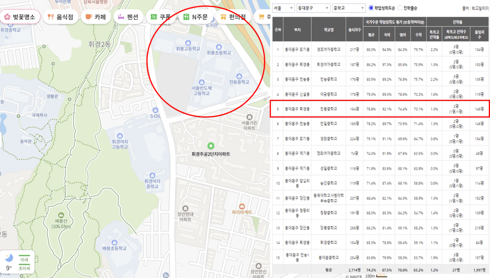Select the 학업성취도순 sort radio button
Viewport: 490px width, 278px height.
(x=371, y=8)
